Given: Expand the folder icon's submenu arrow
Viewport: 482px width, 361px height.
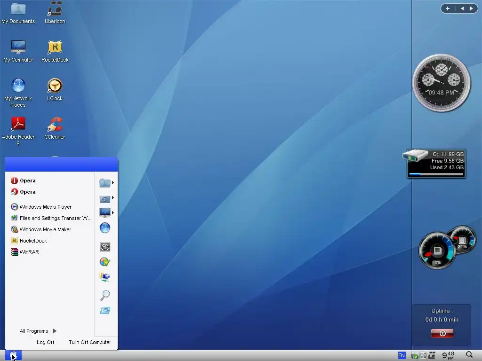Looking at the screenshot, I should tap(113, 183).
